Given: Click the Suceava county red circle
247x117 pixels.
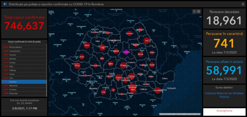Looking at the screenshot, I should tap(129, 33).
